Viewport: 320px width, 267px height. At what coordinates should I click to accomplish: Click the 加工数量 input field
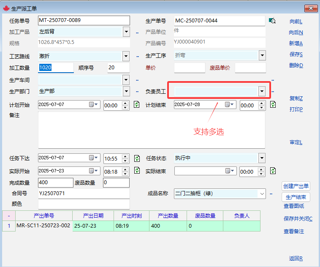coord(56,68)
